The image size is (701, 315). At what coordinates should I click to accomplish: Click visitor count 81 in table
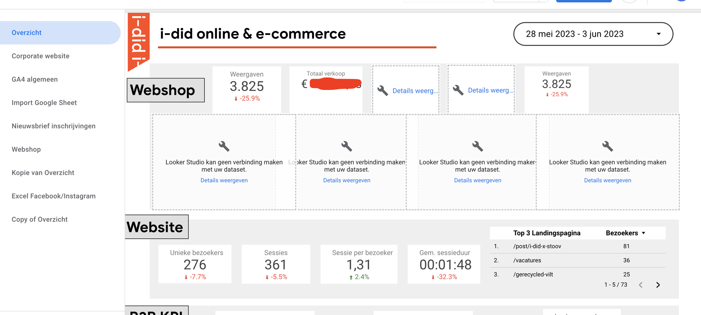626,246
